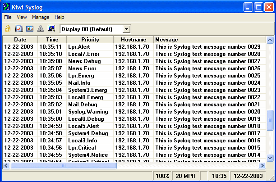Select the Mail.Debug priority cell
Image resolution: width=276 pixels, height=182 pixels.
(x=90, y=105)
